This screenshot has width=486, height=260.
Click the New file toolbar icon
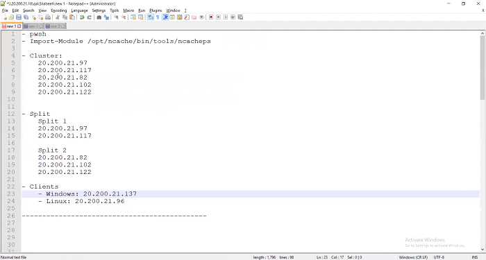click(x=4, y=17)
